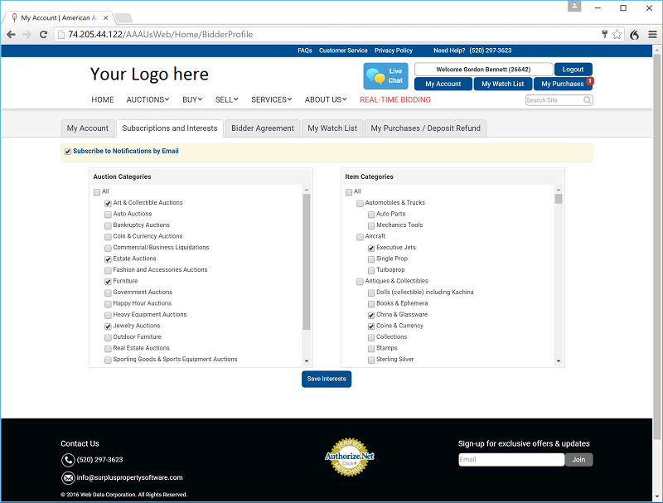Bookmark page with the star icon

click(617, 35)
